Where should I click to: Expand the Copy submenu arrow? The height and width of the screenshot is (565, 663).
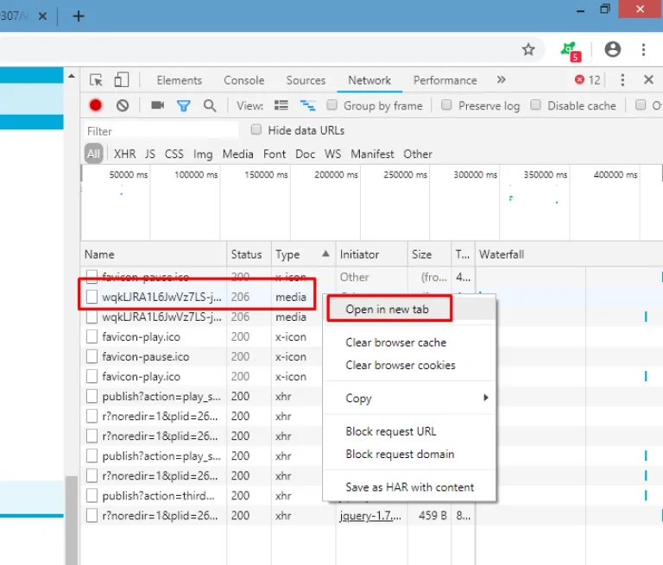tap(486, 398)
